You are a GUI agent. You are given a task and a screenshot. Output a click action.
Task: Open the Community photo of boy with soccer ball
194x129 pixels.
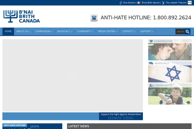point(170,94)
